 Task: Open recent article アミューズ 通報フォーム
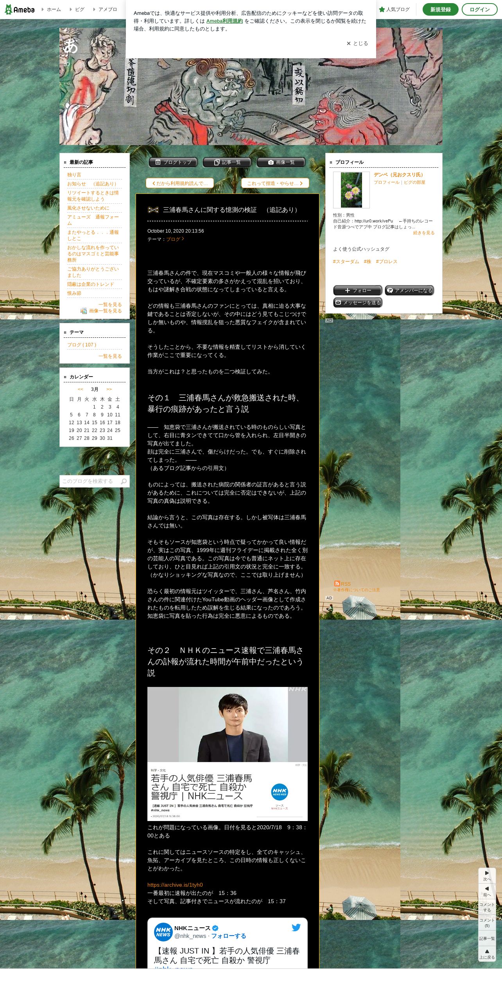point(93,220)
